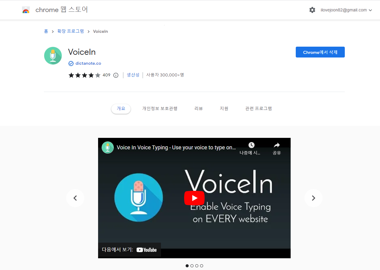
Task: Click the 409 ratings count
Action: 107,75
